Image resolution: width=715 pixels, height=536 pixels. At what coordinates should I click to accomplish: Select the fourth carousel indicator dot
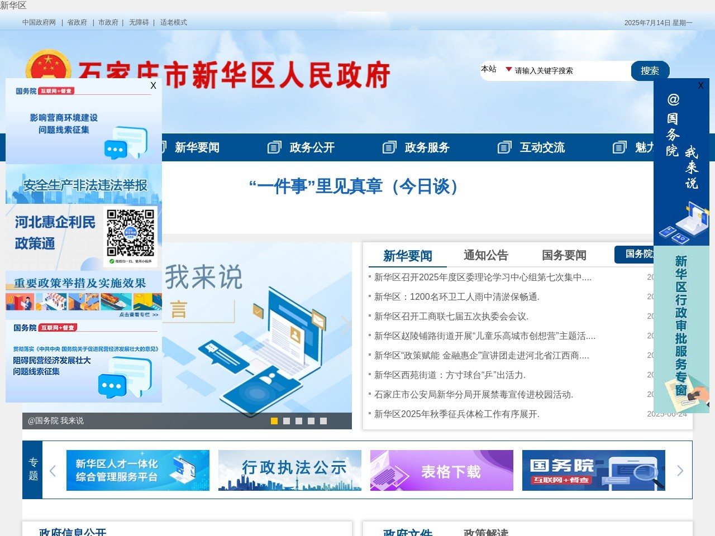click(x=311, y=421)
